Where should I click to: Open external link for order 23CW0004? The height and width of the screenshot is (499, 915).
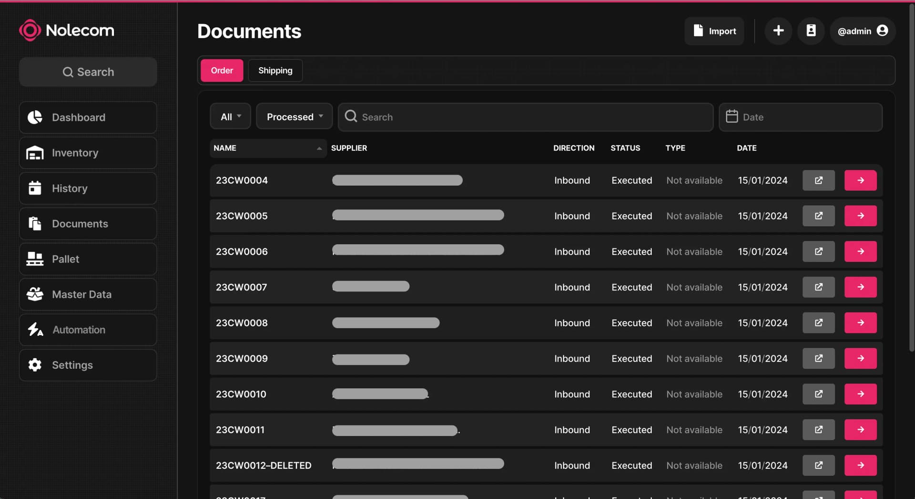coord(818,180)
